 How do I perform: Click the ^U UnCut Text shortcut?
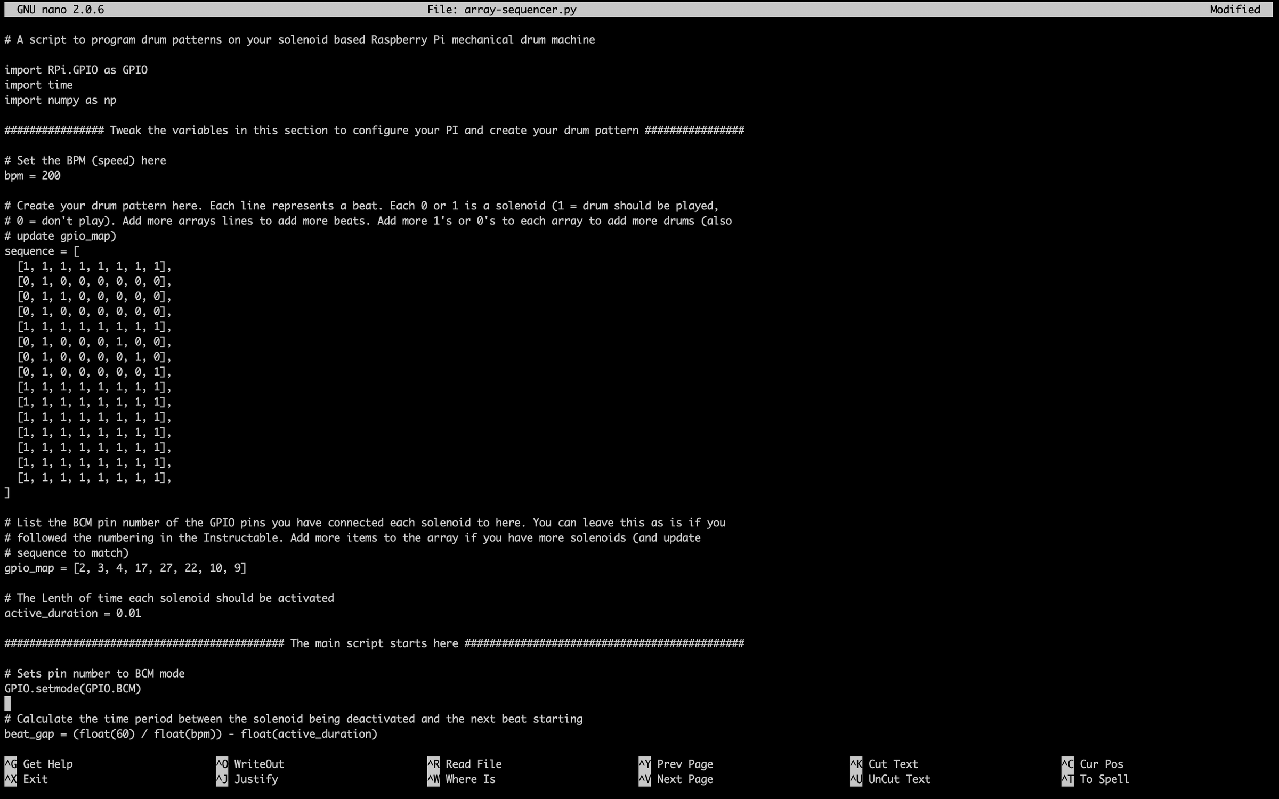click(890, 779)
